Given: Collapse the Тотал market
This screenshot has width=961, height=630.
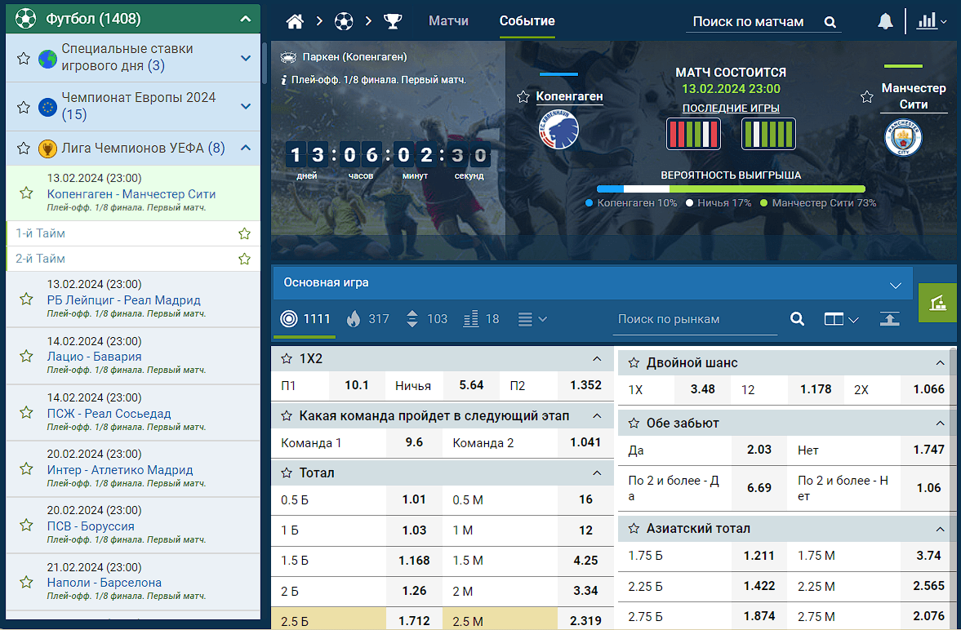Looking at the screenshot, I should (x=597, y=473).
